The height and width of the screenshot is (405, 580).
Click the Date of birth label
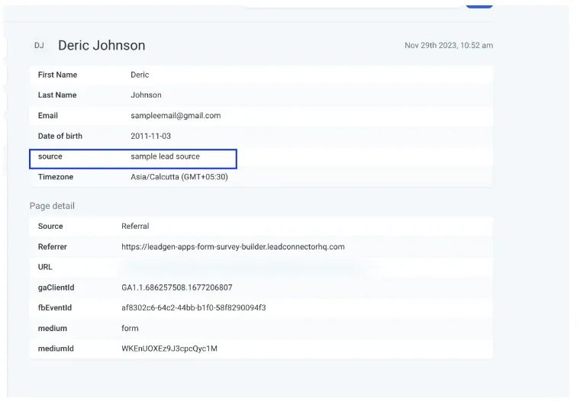[60, 136]
